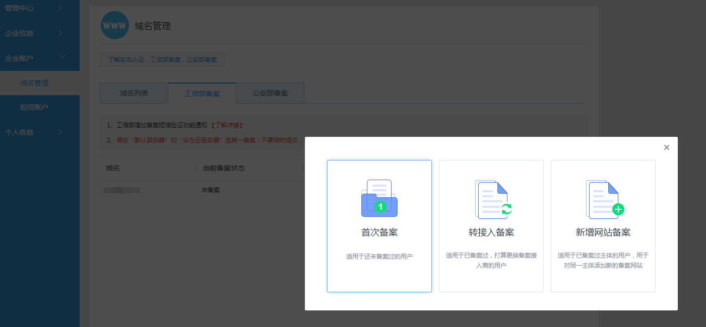The height and width of the screenshot is (327, 706).
Task: Expand the 企业信息 sidebar chevron
Action: 60,33
